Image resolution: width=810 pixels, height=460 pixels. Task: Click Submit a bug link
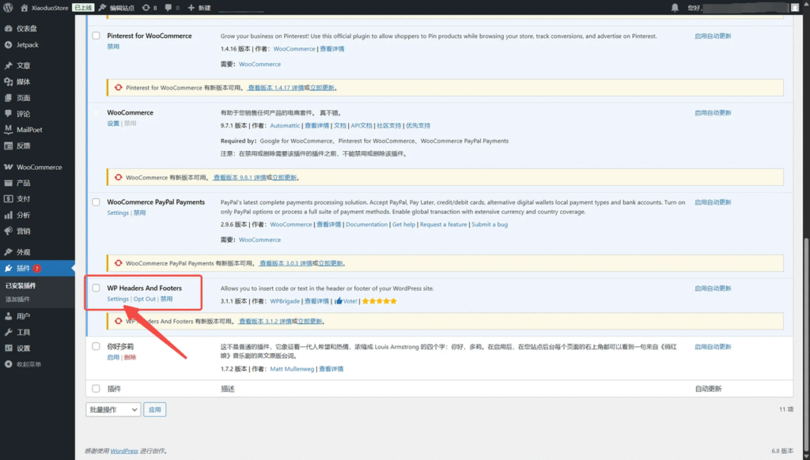(490, 224)
